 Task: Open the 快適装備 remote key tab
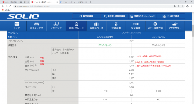[x=116, y=26]
